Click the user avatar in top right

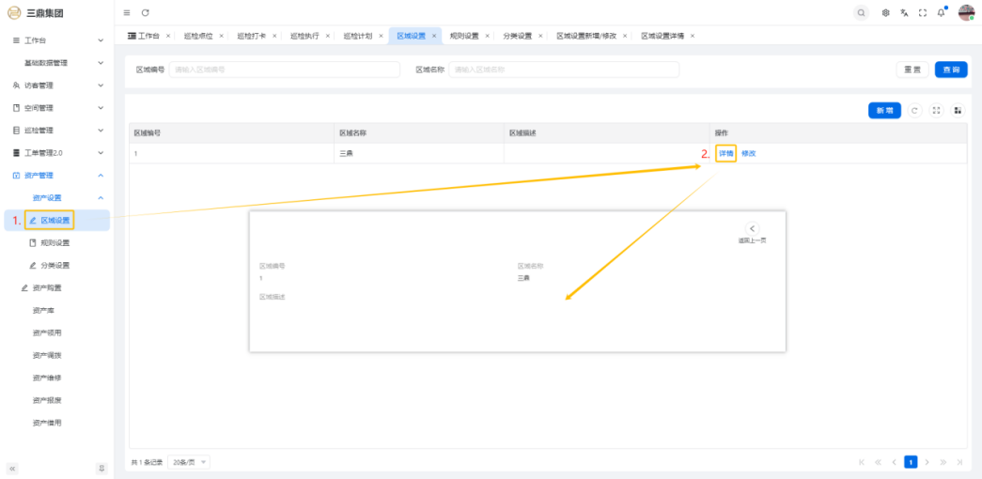[966, 12]
